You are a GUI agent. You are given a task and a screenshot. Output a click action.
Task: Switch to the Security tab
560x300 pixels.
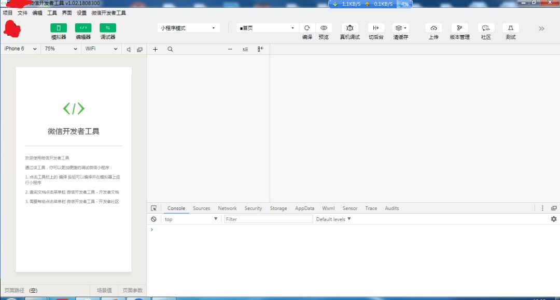click(253, 208)
